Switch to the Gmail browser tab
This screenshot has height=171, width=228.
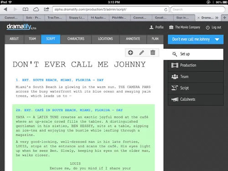coord(162,18)
